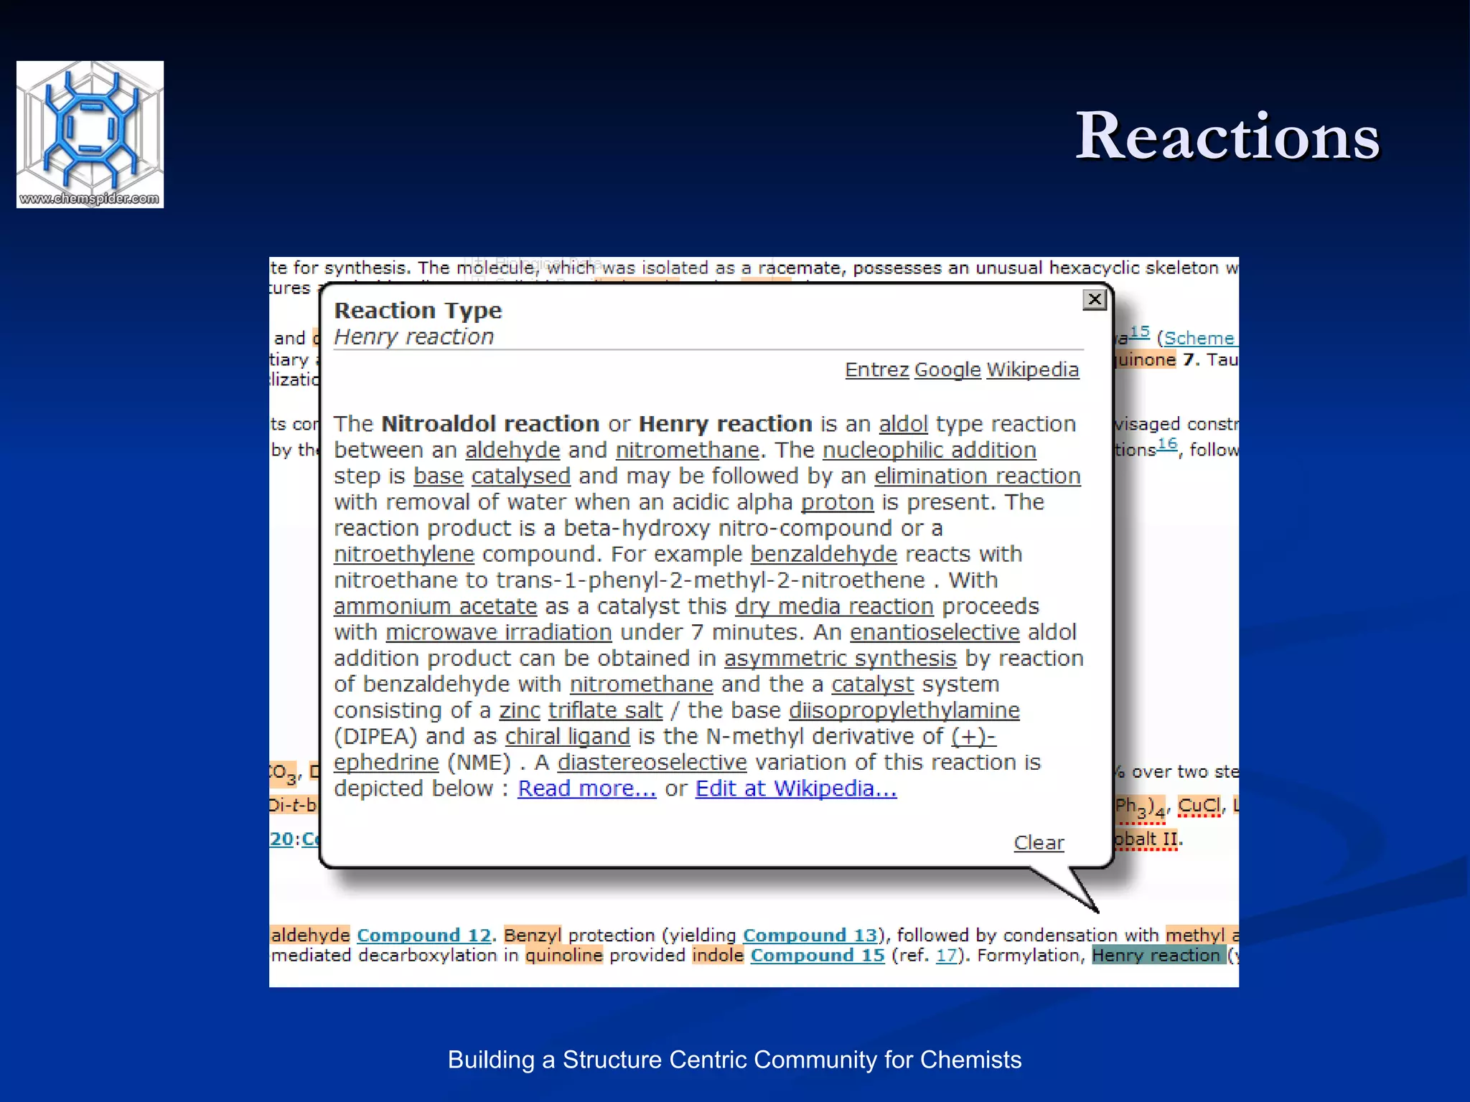Click highlighted 'indole' term
The height and width of the screenshot is (1102, 1470).
(x=718, y=956)
